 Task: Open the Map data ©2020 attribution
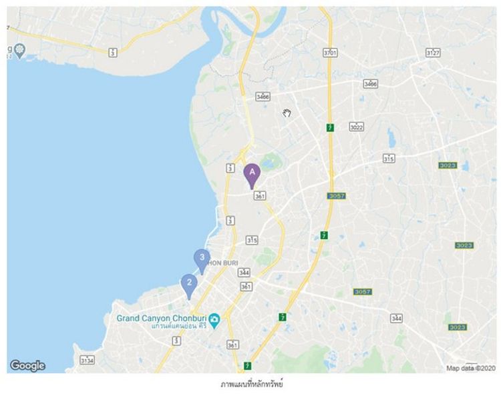click(471, 368)
